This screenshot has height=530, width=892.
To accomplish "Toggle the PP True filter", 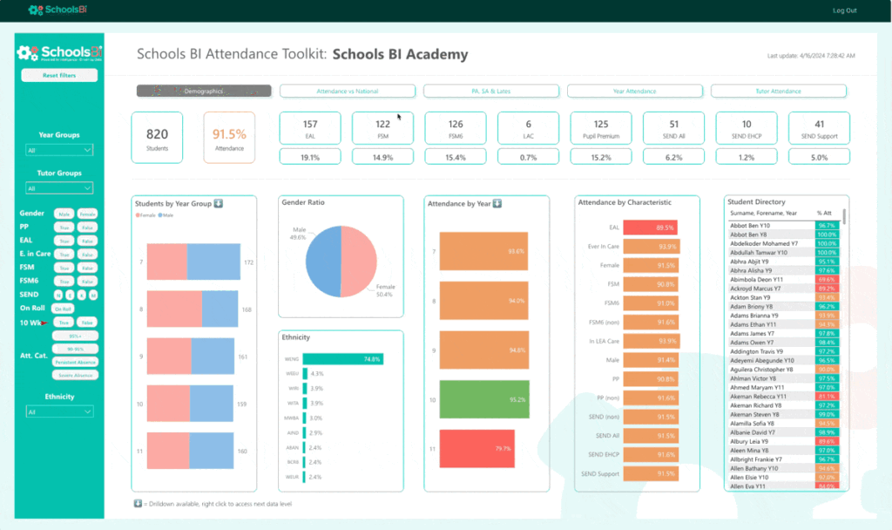I will coord(64,228).
